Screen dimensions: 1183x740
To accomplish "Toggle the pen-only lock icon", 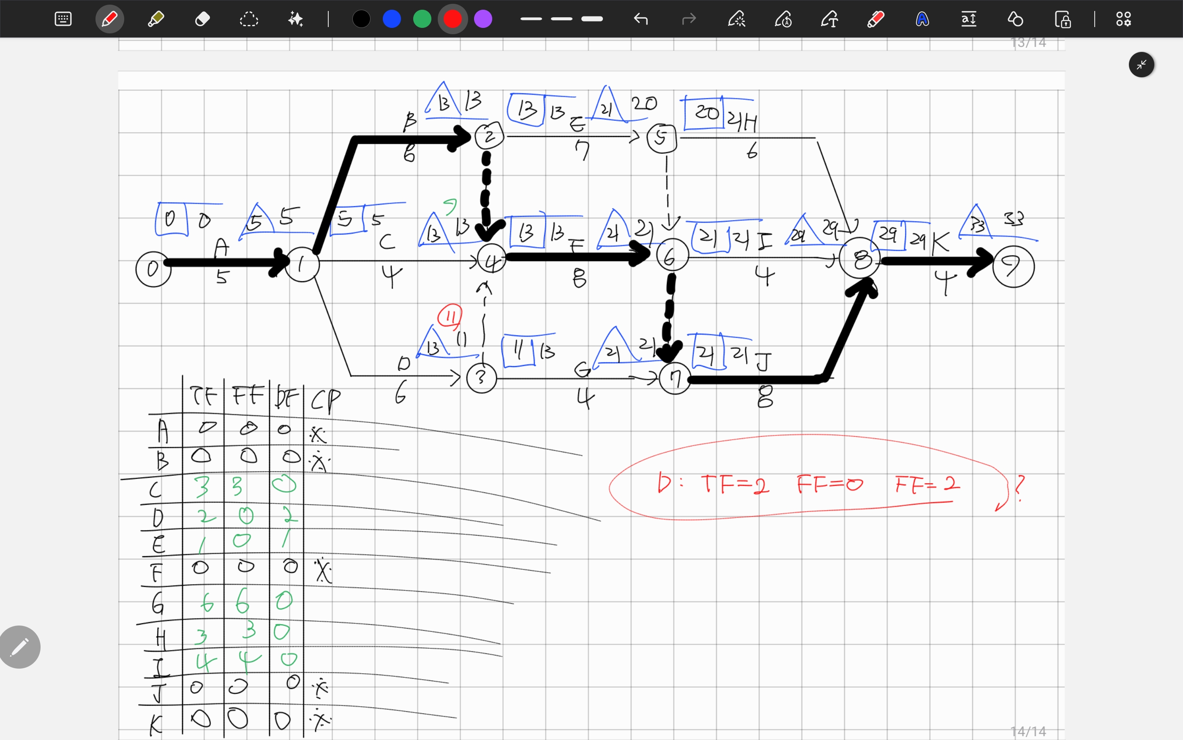I will [x=1062, y=19].
